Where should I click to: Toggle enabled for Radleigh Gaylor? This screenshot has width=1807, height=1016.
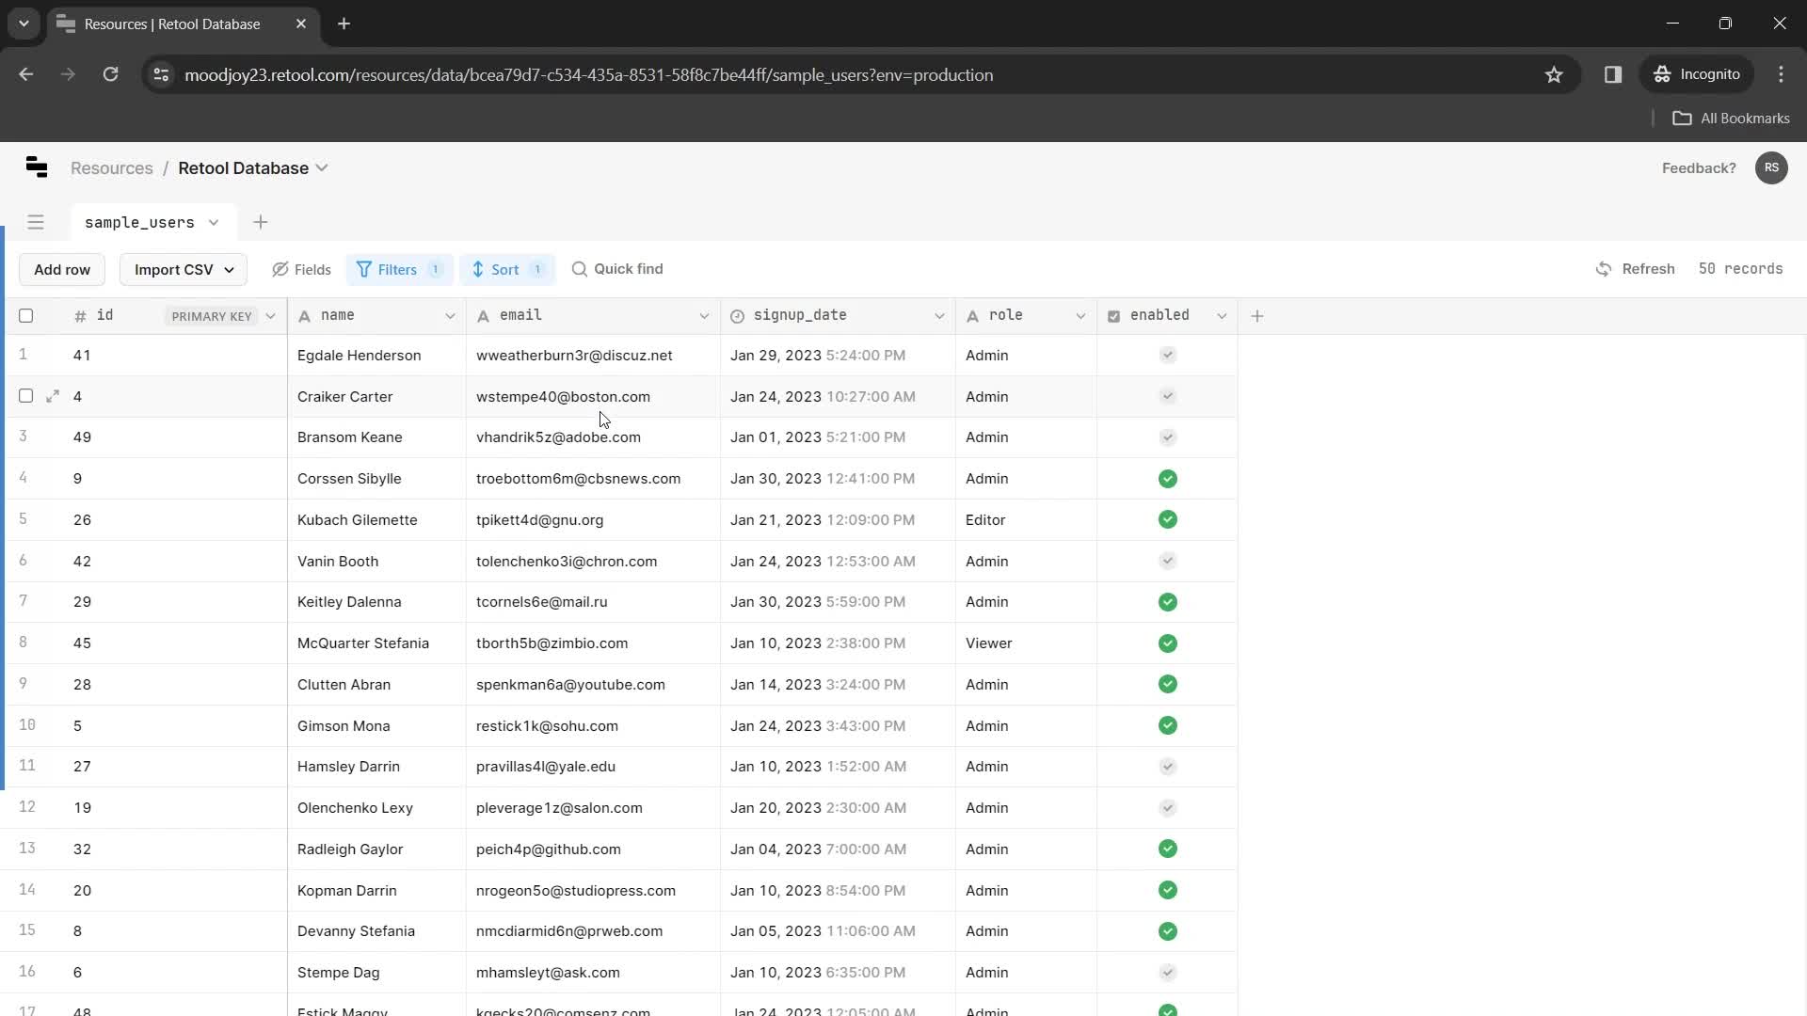coord(1168,849)
